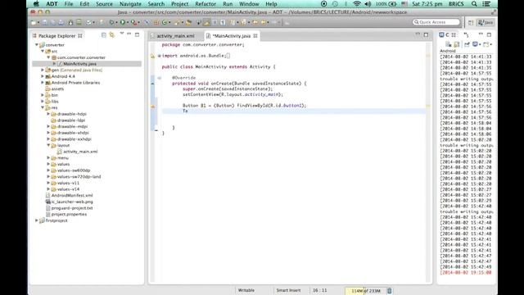Image resolution: width=524 pixels, height=295 pixels.
Task: Click the volume menu bar icon
Action: (368, 4)
